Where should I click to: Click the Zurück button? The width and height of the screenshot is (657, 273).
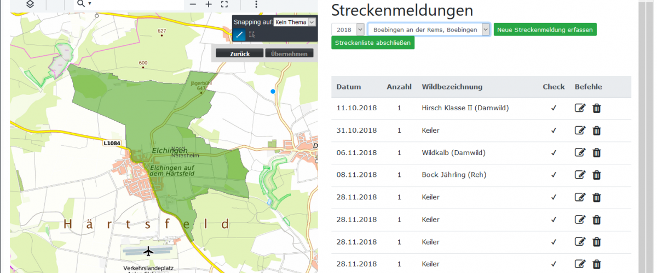tap(240, 54)
